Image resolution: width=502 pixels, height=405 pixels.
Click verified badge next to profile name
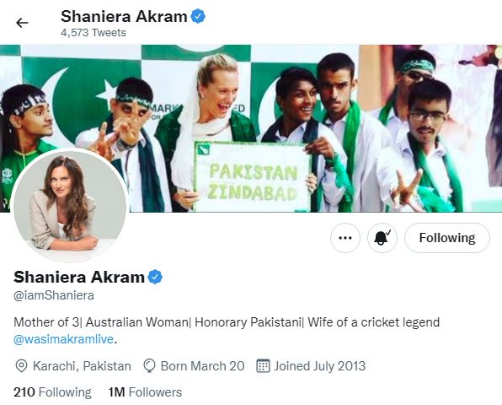coord(155,277)
